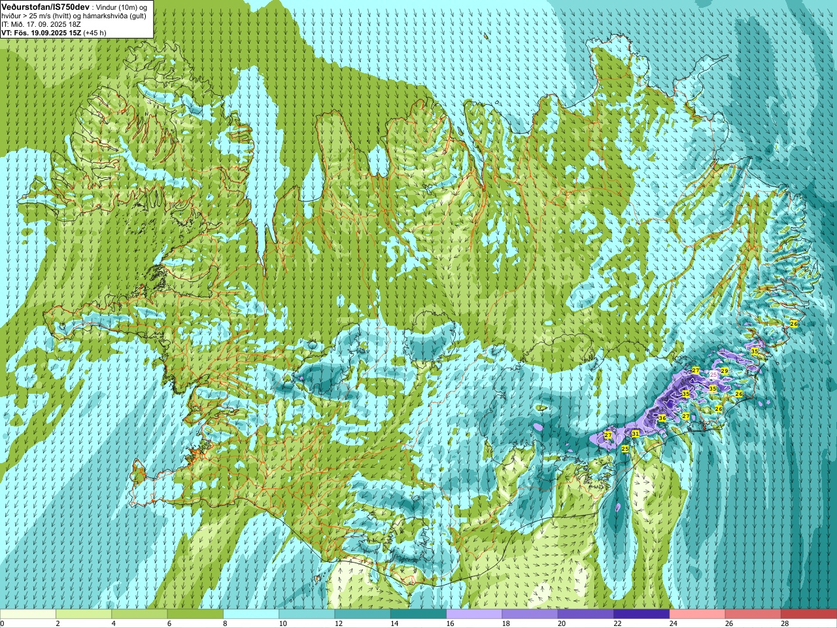Click the legend scale number "4"

[113, 623]
